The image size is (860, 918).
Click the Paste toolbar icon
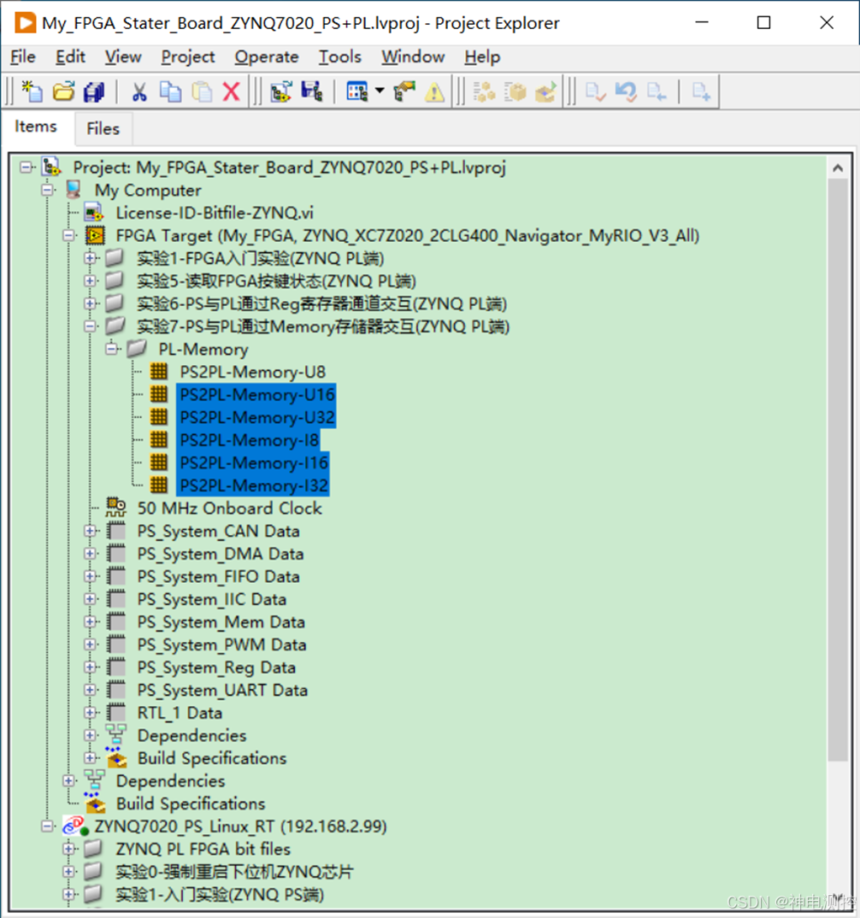(202, 92)
